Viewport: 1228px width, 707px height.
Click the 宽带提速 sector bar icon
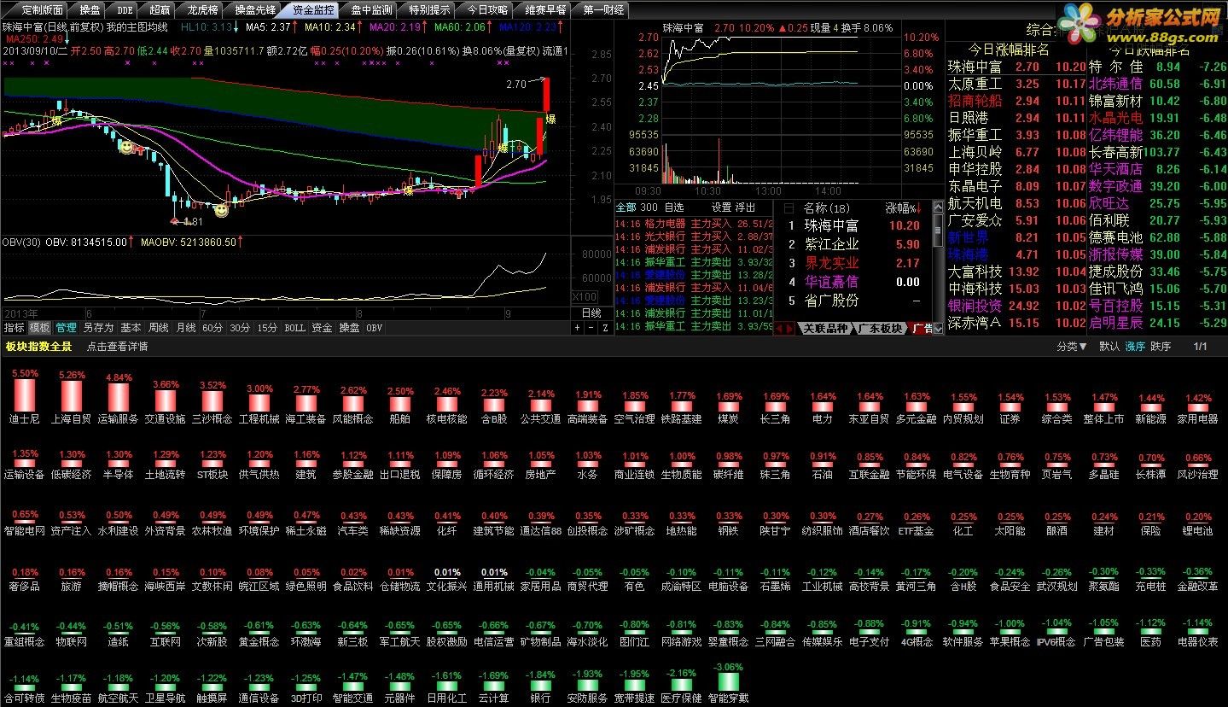[634, 684]
